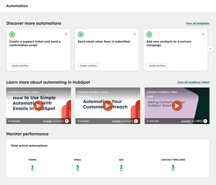Dismiss the support ticket automation card
The width and height of the screenshot is (216, 185).
click(66, 34)
